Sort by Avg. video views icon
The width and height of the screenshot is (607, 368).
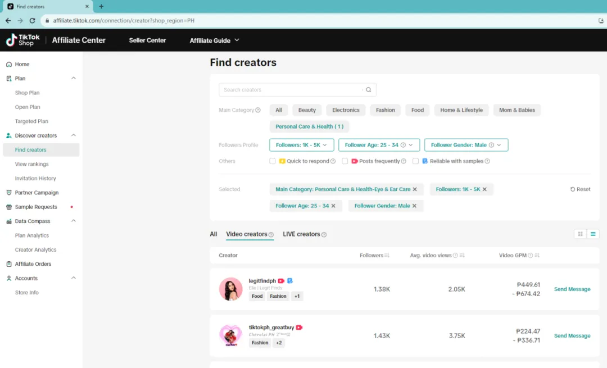[x=462, y=256]
